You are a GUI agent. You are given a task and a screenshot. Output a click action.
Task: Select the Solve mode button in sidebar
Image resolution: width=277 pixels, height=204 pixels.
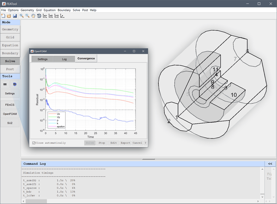click(10, 61)
